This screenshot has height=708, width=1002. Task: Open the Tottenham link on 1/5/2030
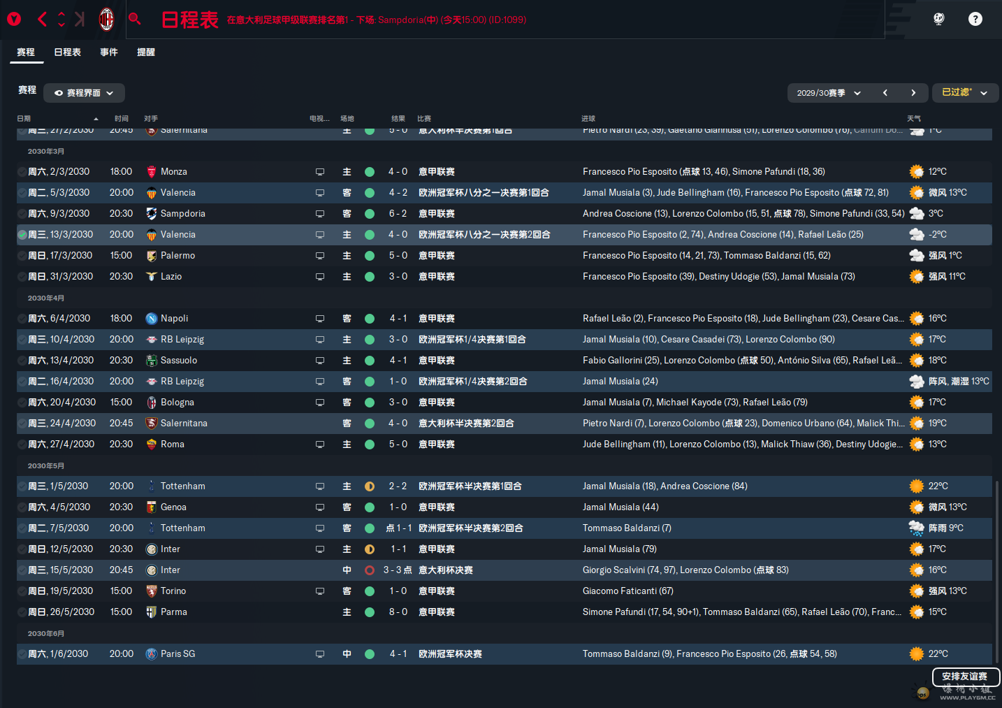183,486
